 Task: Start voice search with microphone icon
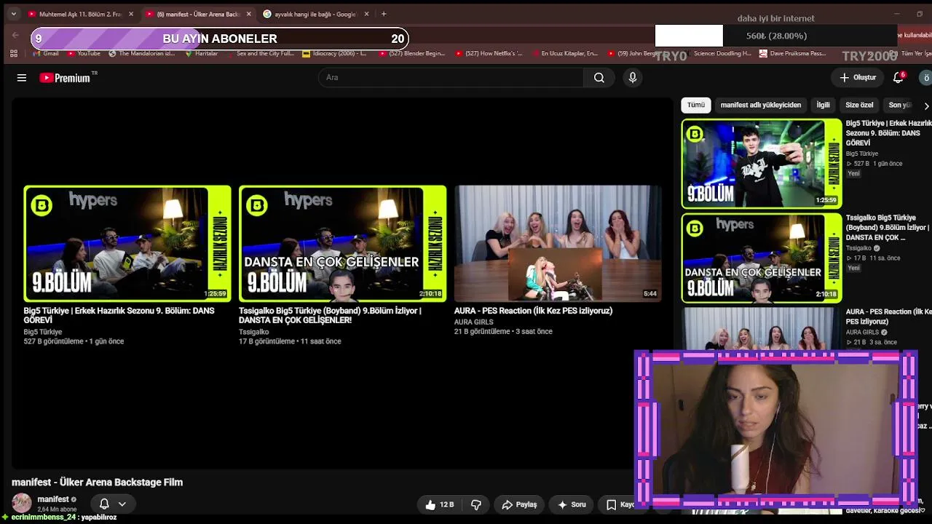(x=633, y=78)
